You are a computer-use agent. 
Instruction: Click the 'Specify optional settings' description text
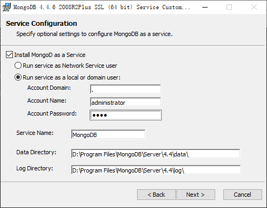pos(94,34)
